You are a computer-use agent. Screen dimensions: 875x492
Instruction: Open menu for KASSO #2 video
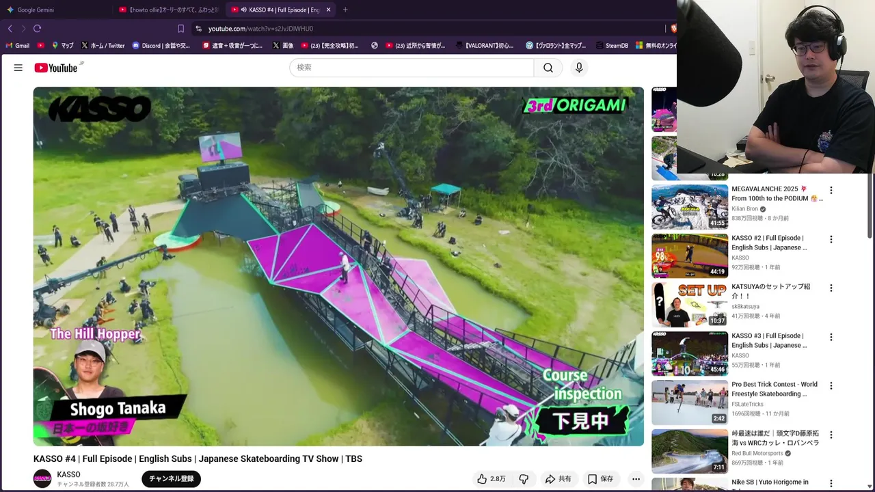831,239
